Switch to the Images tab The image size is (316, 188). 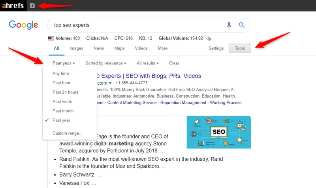point(76,48)
